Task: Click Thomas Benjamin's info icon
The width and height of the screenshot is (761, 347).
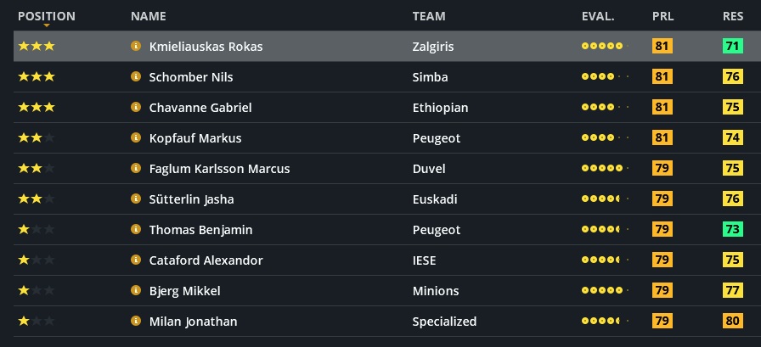Action: click(x=135, y=230)
